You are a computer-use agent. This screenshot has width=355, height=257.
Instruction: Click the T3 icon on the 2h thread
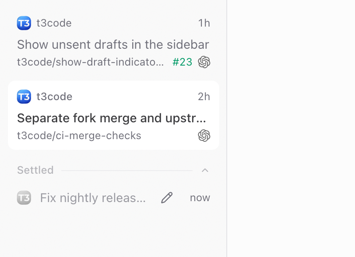(x=24, y=97)
